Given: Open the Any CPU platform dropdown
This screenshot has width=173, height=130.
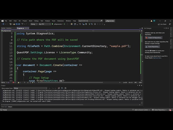Looking at the screenshot, I should pyautogui.click(x=44, y=24).
